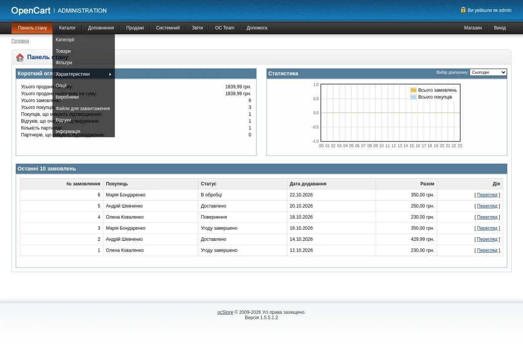Viewport: 523px width, 344px height.
Task: Choose Фільтри from the dropdown menu
Action: tap(84, 63)
